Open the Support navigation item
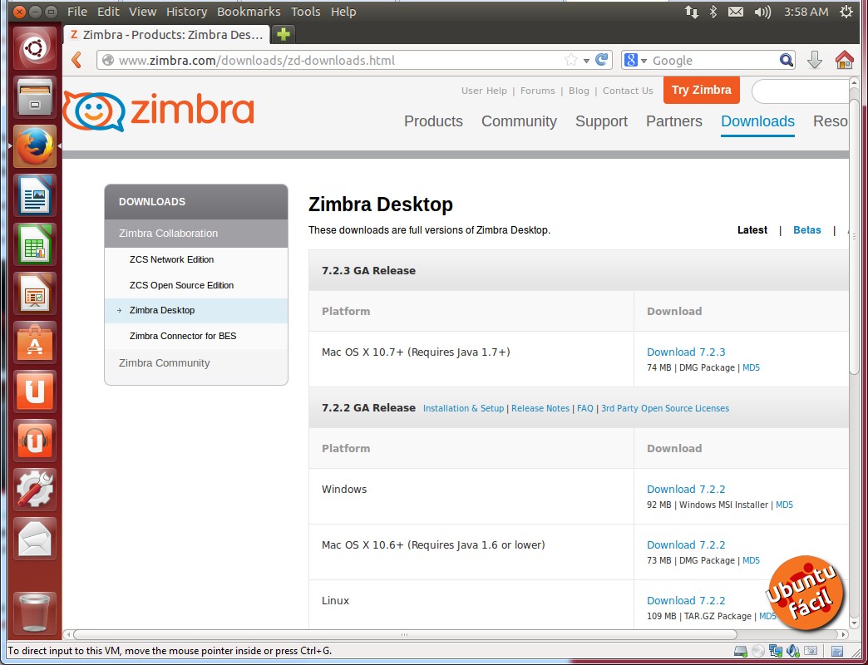The image size is (868, 665). click(601, 121)
